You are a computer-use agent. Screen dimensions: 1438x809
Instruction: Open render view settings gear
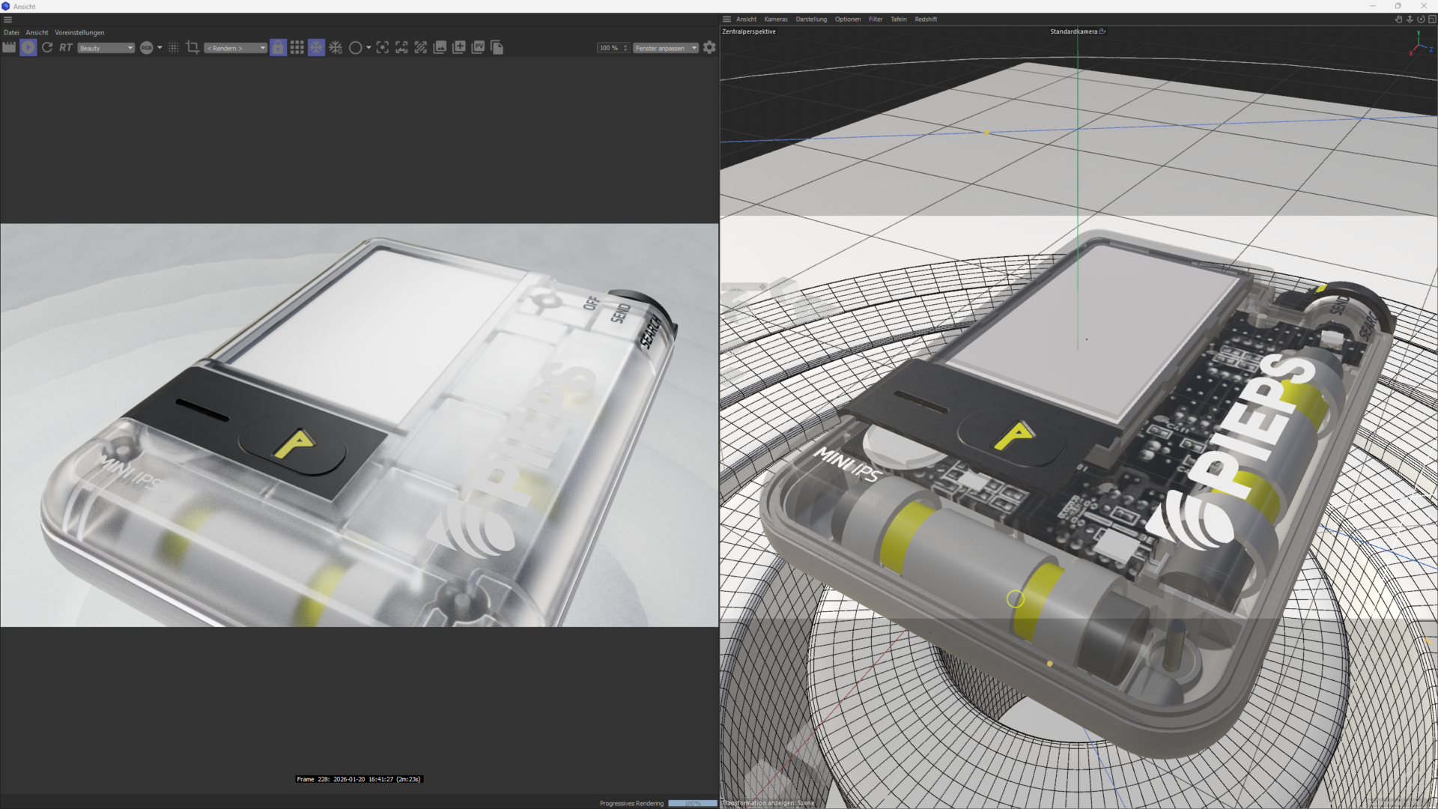coord(709,48)
